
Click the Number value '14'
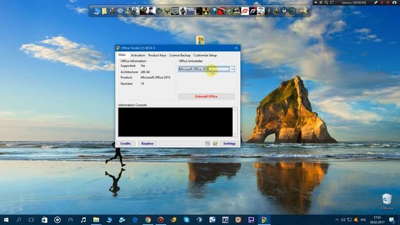click(x=142, y=84)
